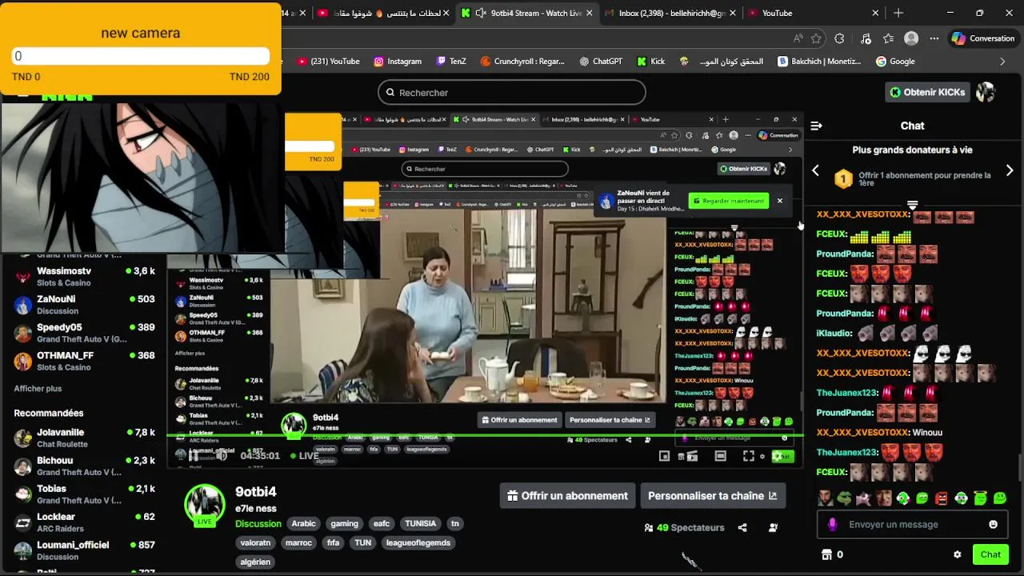Share the stream via share icon
Viewport: 1024px width, 576px height.
[x=742, y=528]
